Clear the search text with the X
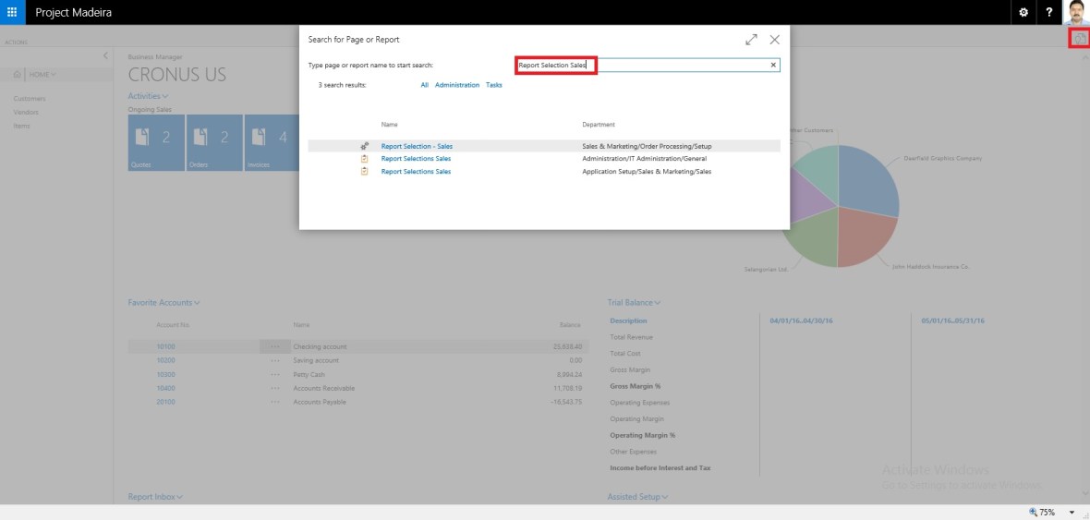This screenshot has width=1090, height=520. [x=773, y=66]
